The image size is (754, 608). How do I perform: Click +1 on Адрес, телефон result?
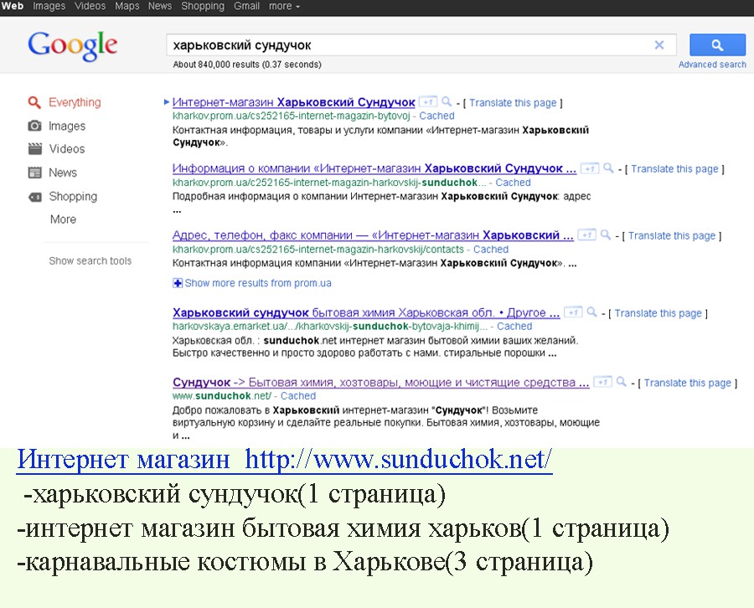click(x=586, y=235)
